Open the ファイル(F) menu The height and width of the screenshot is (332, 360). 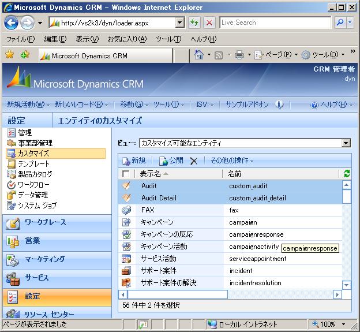(20, 39)
